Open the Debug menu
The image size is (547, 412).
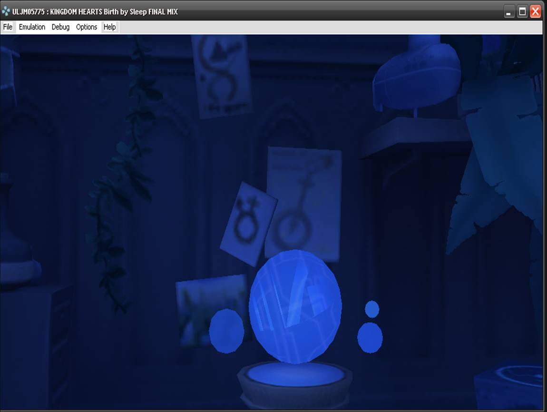60,27
